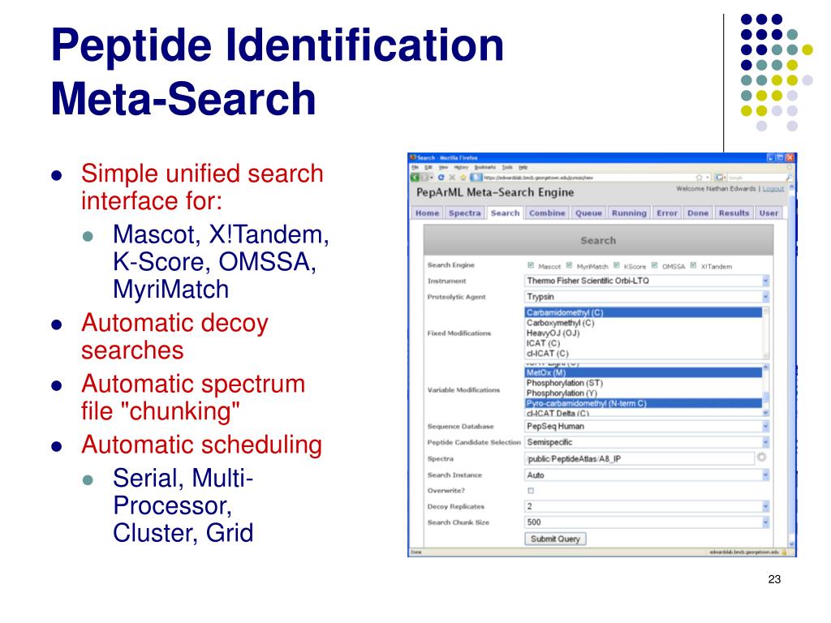Image resolution: width=831 pixels, height=623 pixels.
Task: Select Phosphorylation (ST) variable modification
Action: [644, 383]
